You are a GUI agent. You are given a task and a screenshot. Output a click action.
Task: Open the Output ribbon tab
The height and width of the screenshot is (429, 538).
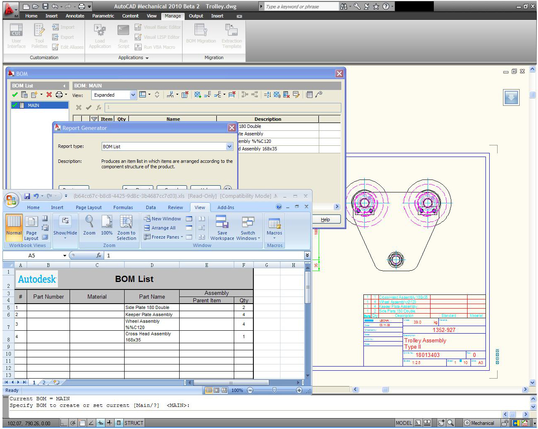point(196,16)
